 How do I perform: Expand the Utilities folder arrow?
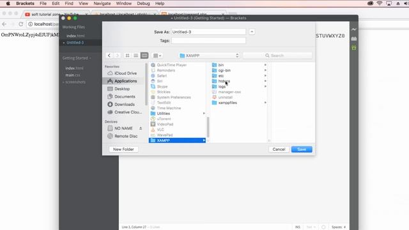(204, 114)
